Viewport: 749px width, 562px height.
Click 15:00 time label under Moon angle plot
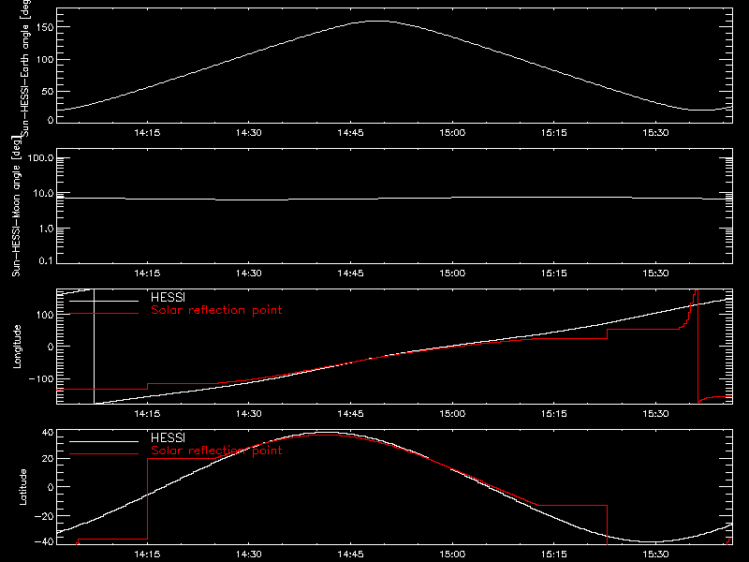click(x=452, y=274)
